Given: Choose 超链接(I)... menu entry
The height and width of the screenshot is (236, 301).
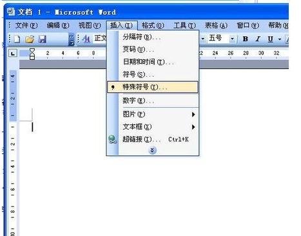Looking at the screenshot, I should pyautogui.click(x=153, y=139).
